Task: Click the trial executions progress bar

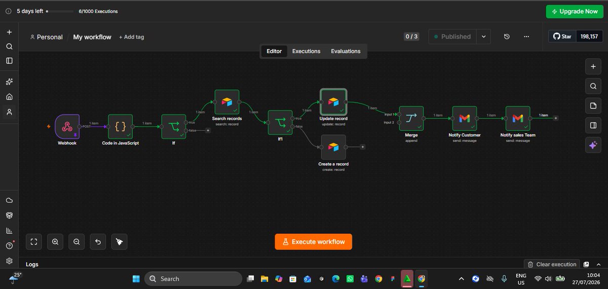Action: [59, 11]
